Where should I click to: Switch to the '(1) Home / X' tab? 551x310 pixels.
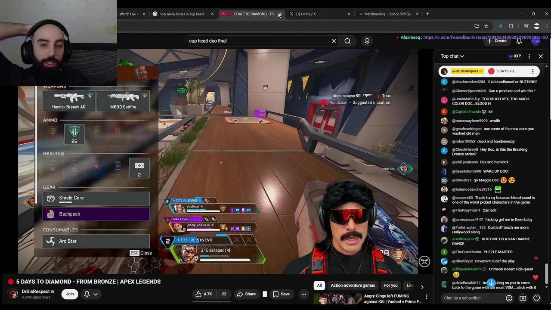click(x=319, y=14)
